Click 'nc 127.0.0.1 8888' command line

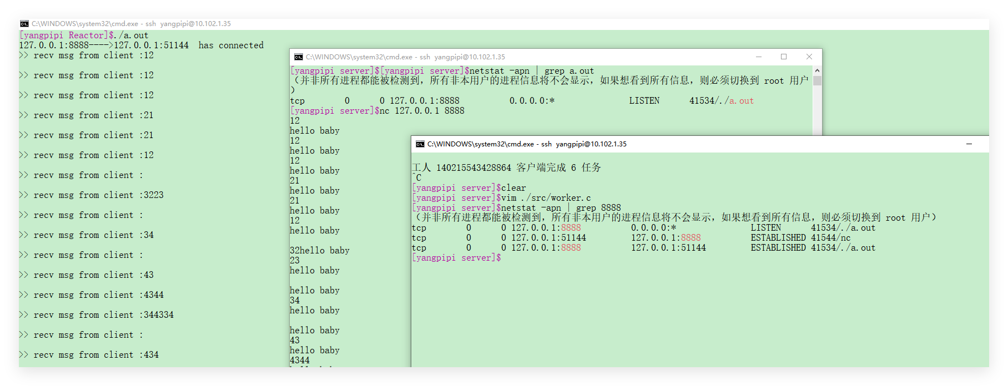click(x=422, y=111)
